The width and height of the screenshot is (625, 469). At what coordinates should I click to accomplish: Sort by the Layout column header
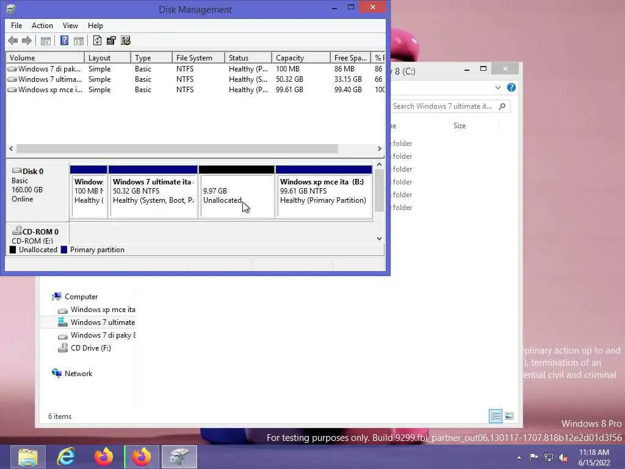[x=107, y=58]
